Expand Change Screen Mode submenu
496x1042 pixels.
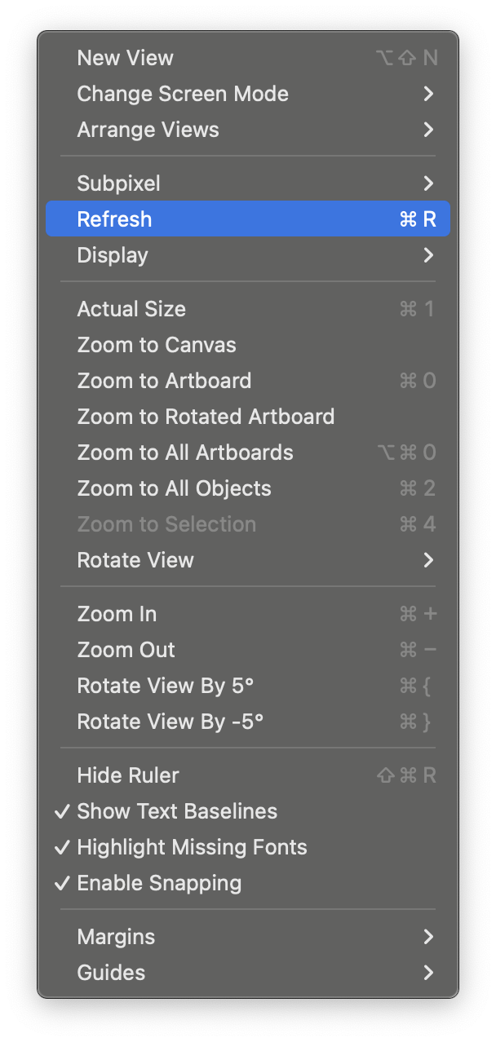point(183,94)
